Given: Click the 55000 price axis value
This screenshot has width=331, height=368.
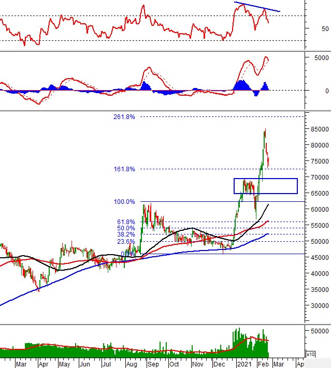Looking at the screenshot, I should [320, 226].
